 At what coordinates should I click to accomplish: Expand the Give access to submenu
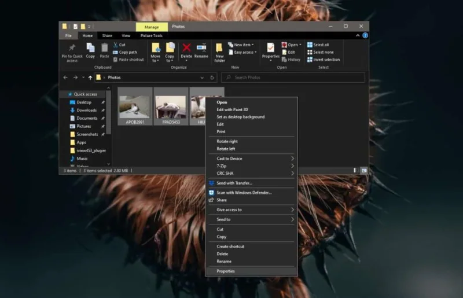coord(252,209)
